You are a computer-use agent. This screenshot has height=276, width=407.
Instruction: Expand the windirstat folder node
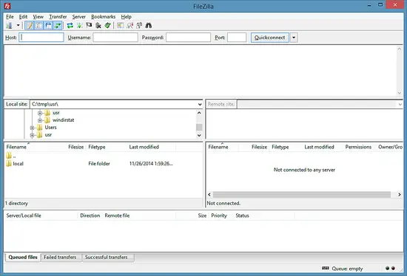40,120
